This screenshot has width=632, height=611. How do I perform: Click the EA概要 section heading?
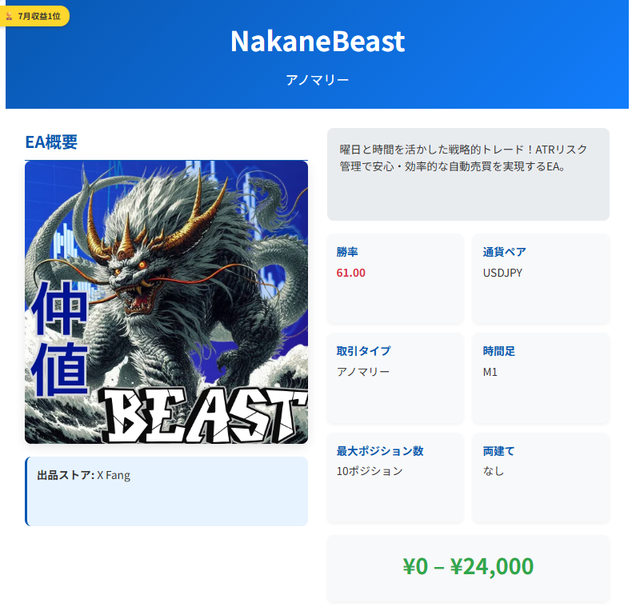click(x=51, y=142)
